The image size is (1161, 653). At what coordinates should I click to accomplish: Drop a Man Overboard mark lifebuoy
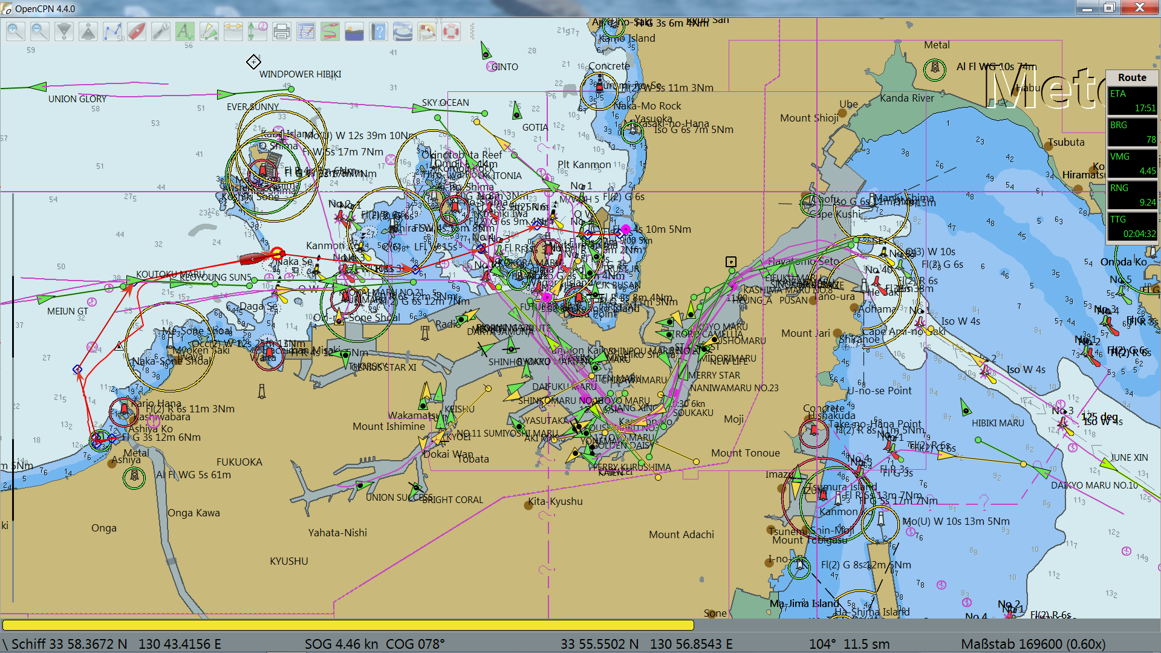[x=451, y=31]
